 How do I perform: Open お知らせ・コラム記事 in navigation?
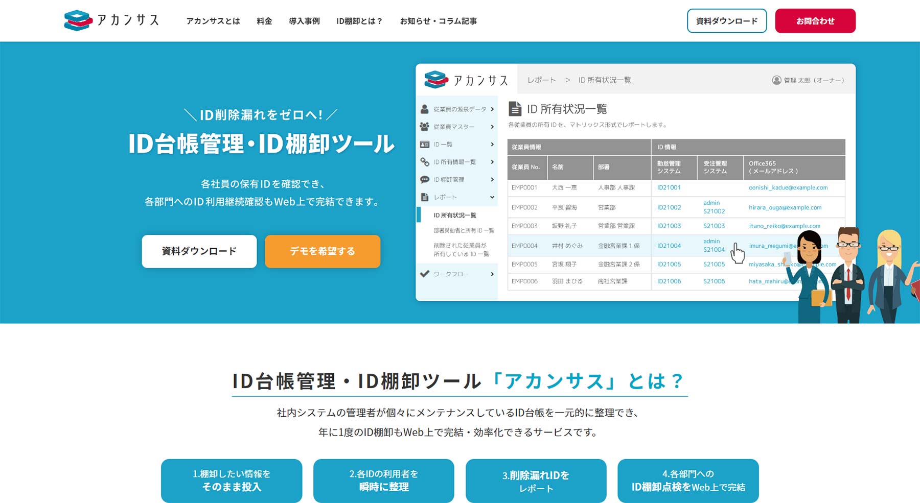tap(438, 21)
